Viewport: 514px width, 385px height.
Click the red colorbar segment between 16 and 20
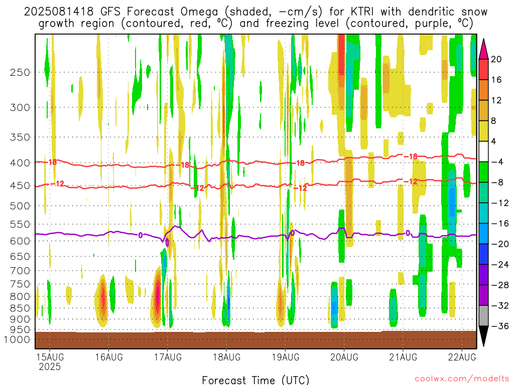coord(483,69)
